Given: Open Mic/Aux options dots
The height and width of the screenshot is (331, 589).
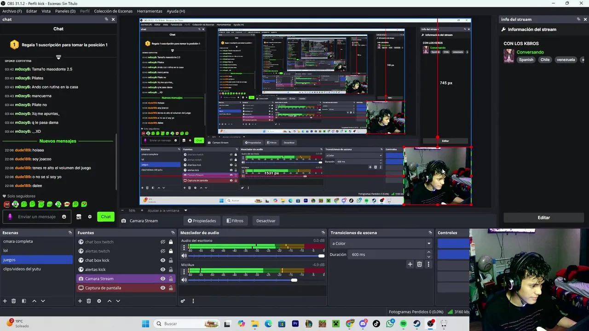Looking at the screenshot, I should pyautogui.click(x=184, y=272).
